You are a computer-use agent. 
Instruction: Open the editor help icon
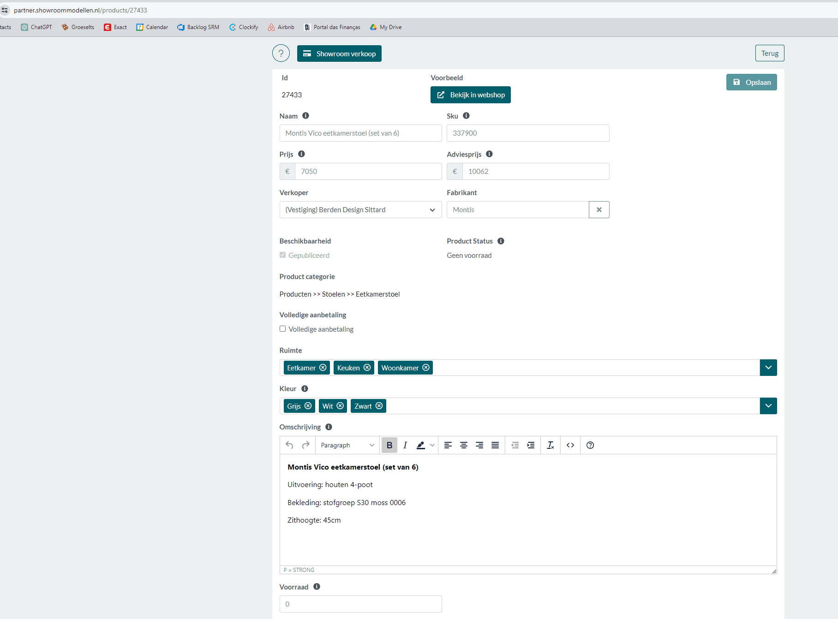pyautogui.click(x=590, y=445)
